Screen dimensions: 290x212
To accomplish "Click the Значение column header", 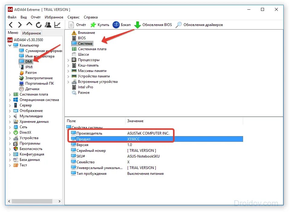I will coord(184,121).
